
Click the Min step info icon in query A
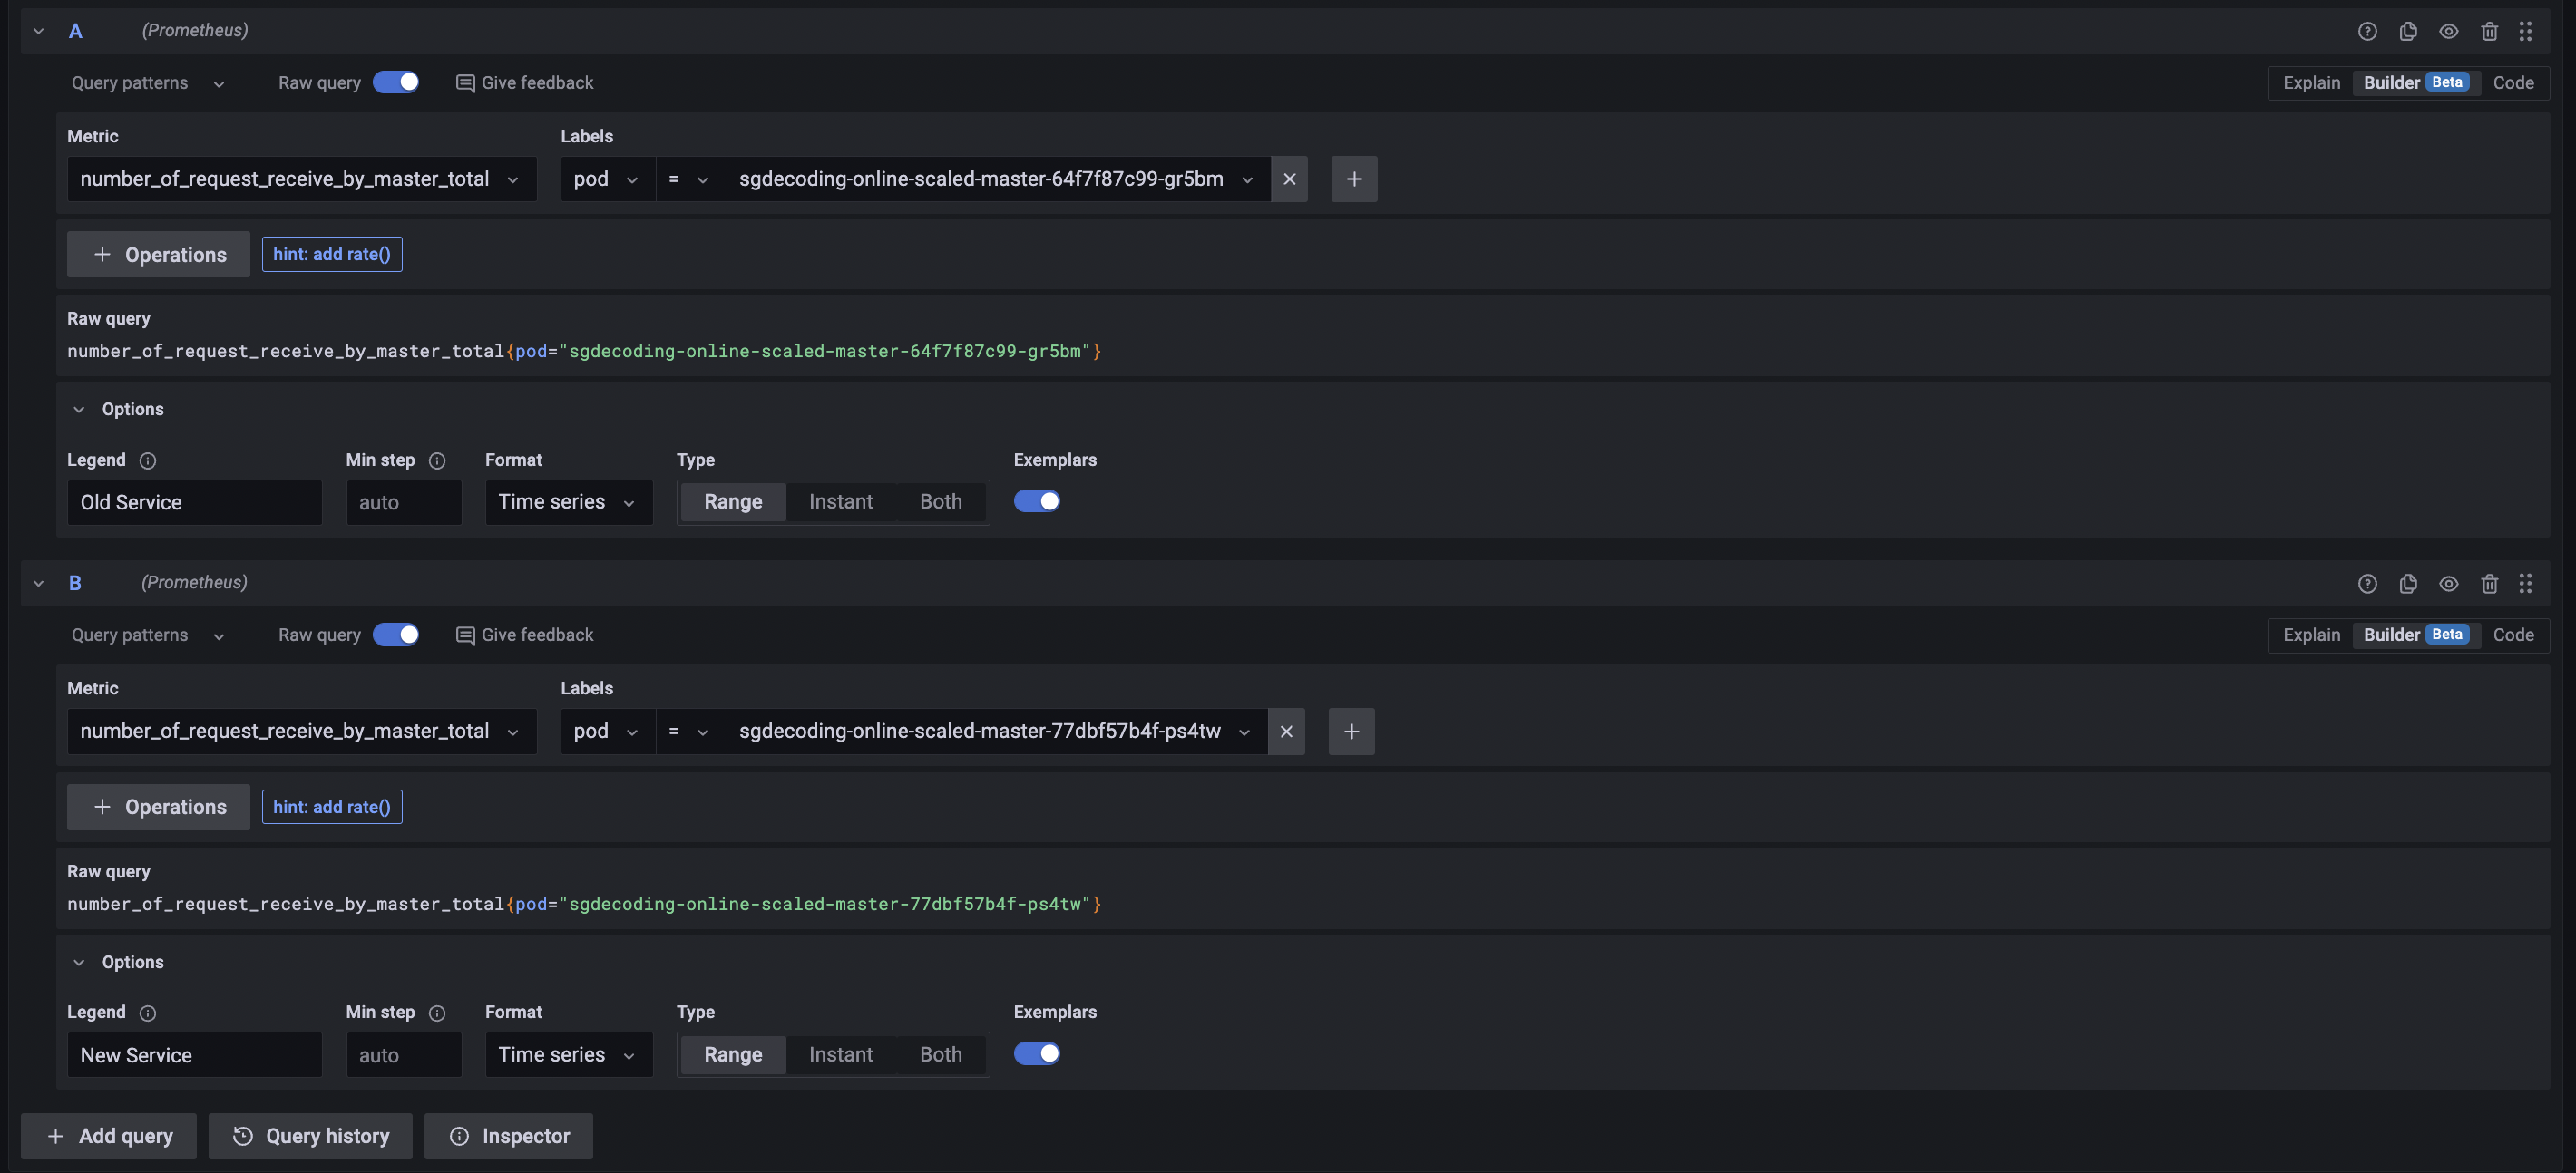click(437, 460)
